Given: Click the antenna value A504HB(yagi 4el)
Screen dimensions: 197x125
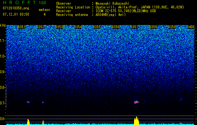Looking at the screenshot, I should pyautogui.click(x=111, y=15).
